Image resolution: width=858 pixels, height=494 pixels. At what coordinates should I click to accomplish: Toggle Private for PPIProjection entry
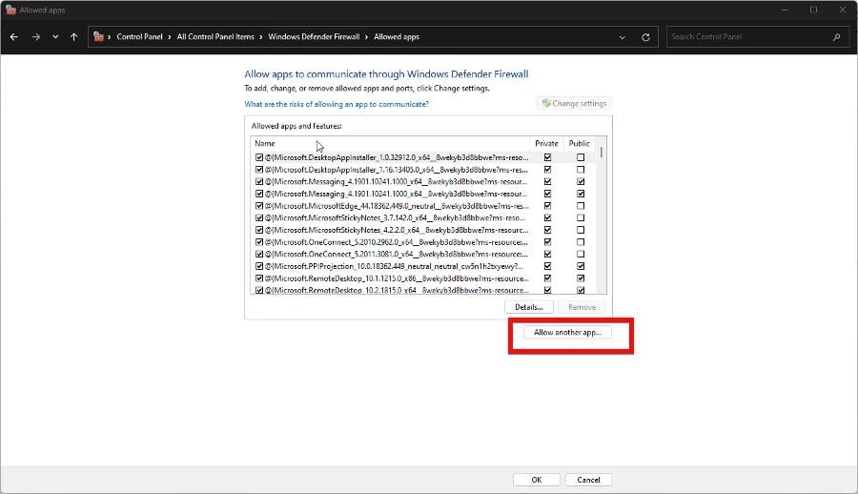[547, 266]
